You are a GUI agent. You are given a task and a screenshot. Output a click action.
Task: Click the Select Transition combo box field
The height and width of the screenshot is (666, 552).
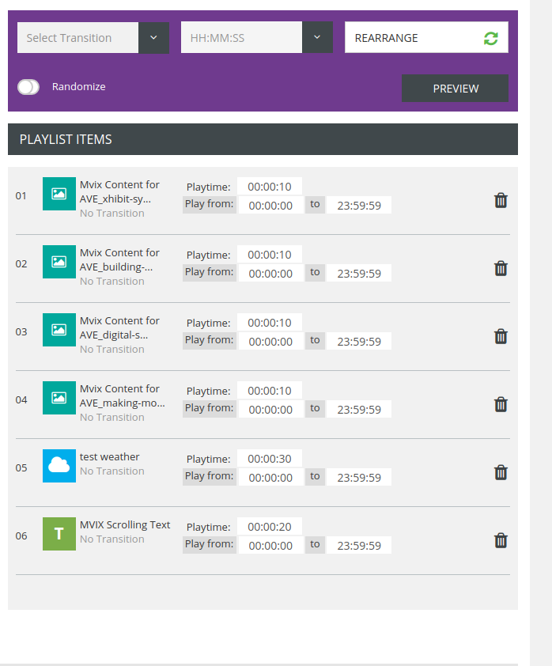click(x=78, y=37)
